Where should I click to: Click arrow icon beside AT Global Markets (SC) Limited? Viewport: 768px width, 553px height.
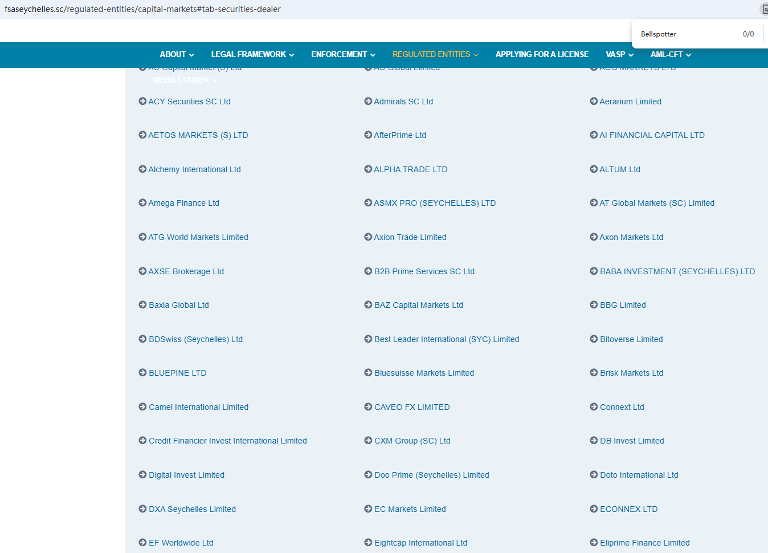pyautogui.click(x=594, y=202)
